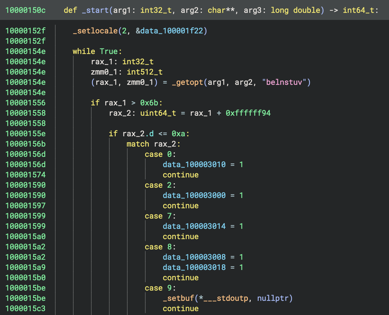Select address 1000015a9 in the gutter

pyautogui.click(x=25, y=267)
